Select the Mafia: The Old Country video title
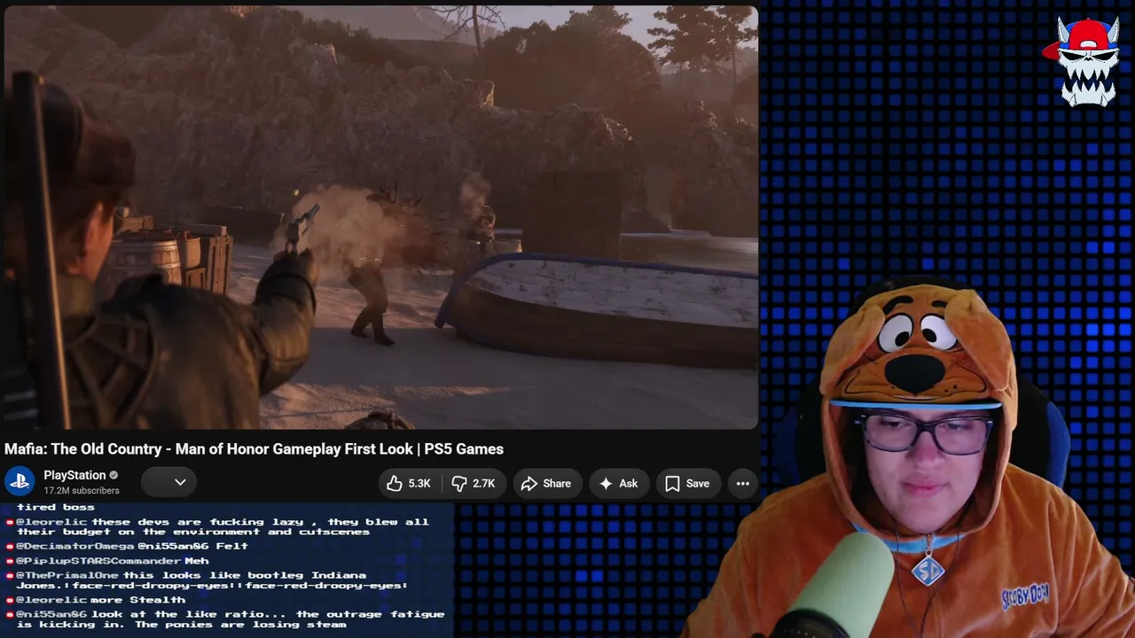 pos(254,449)
